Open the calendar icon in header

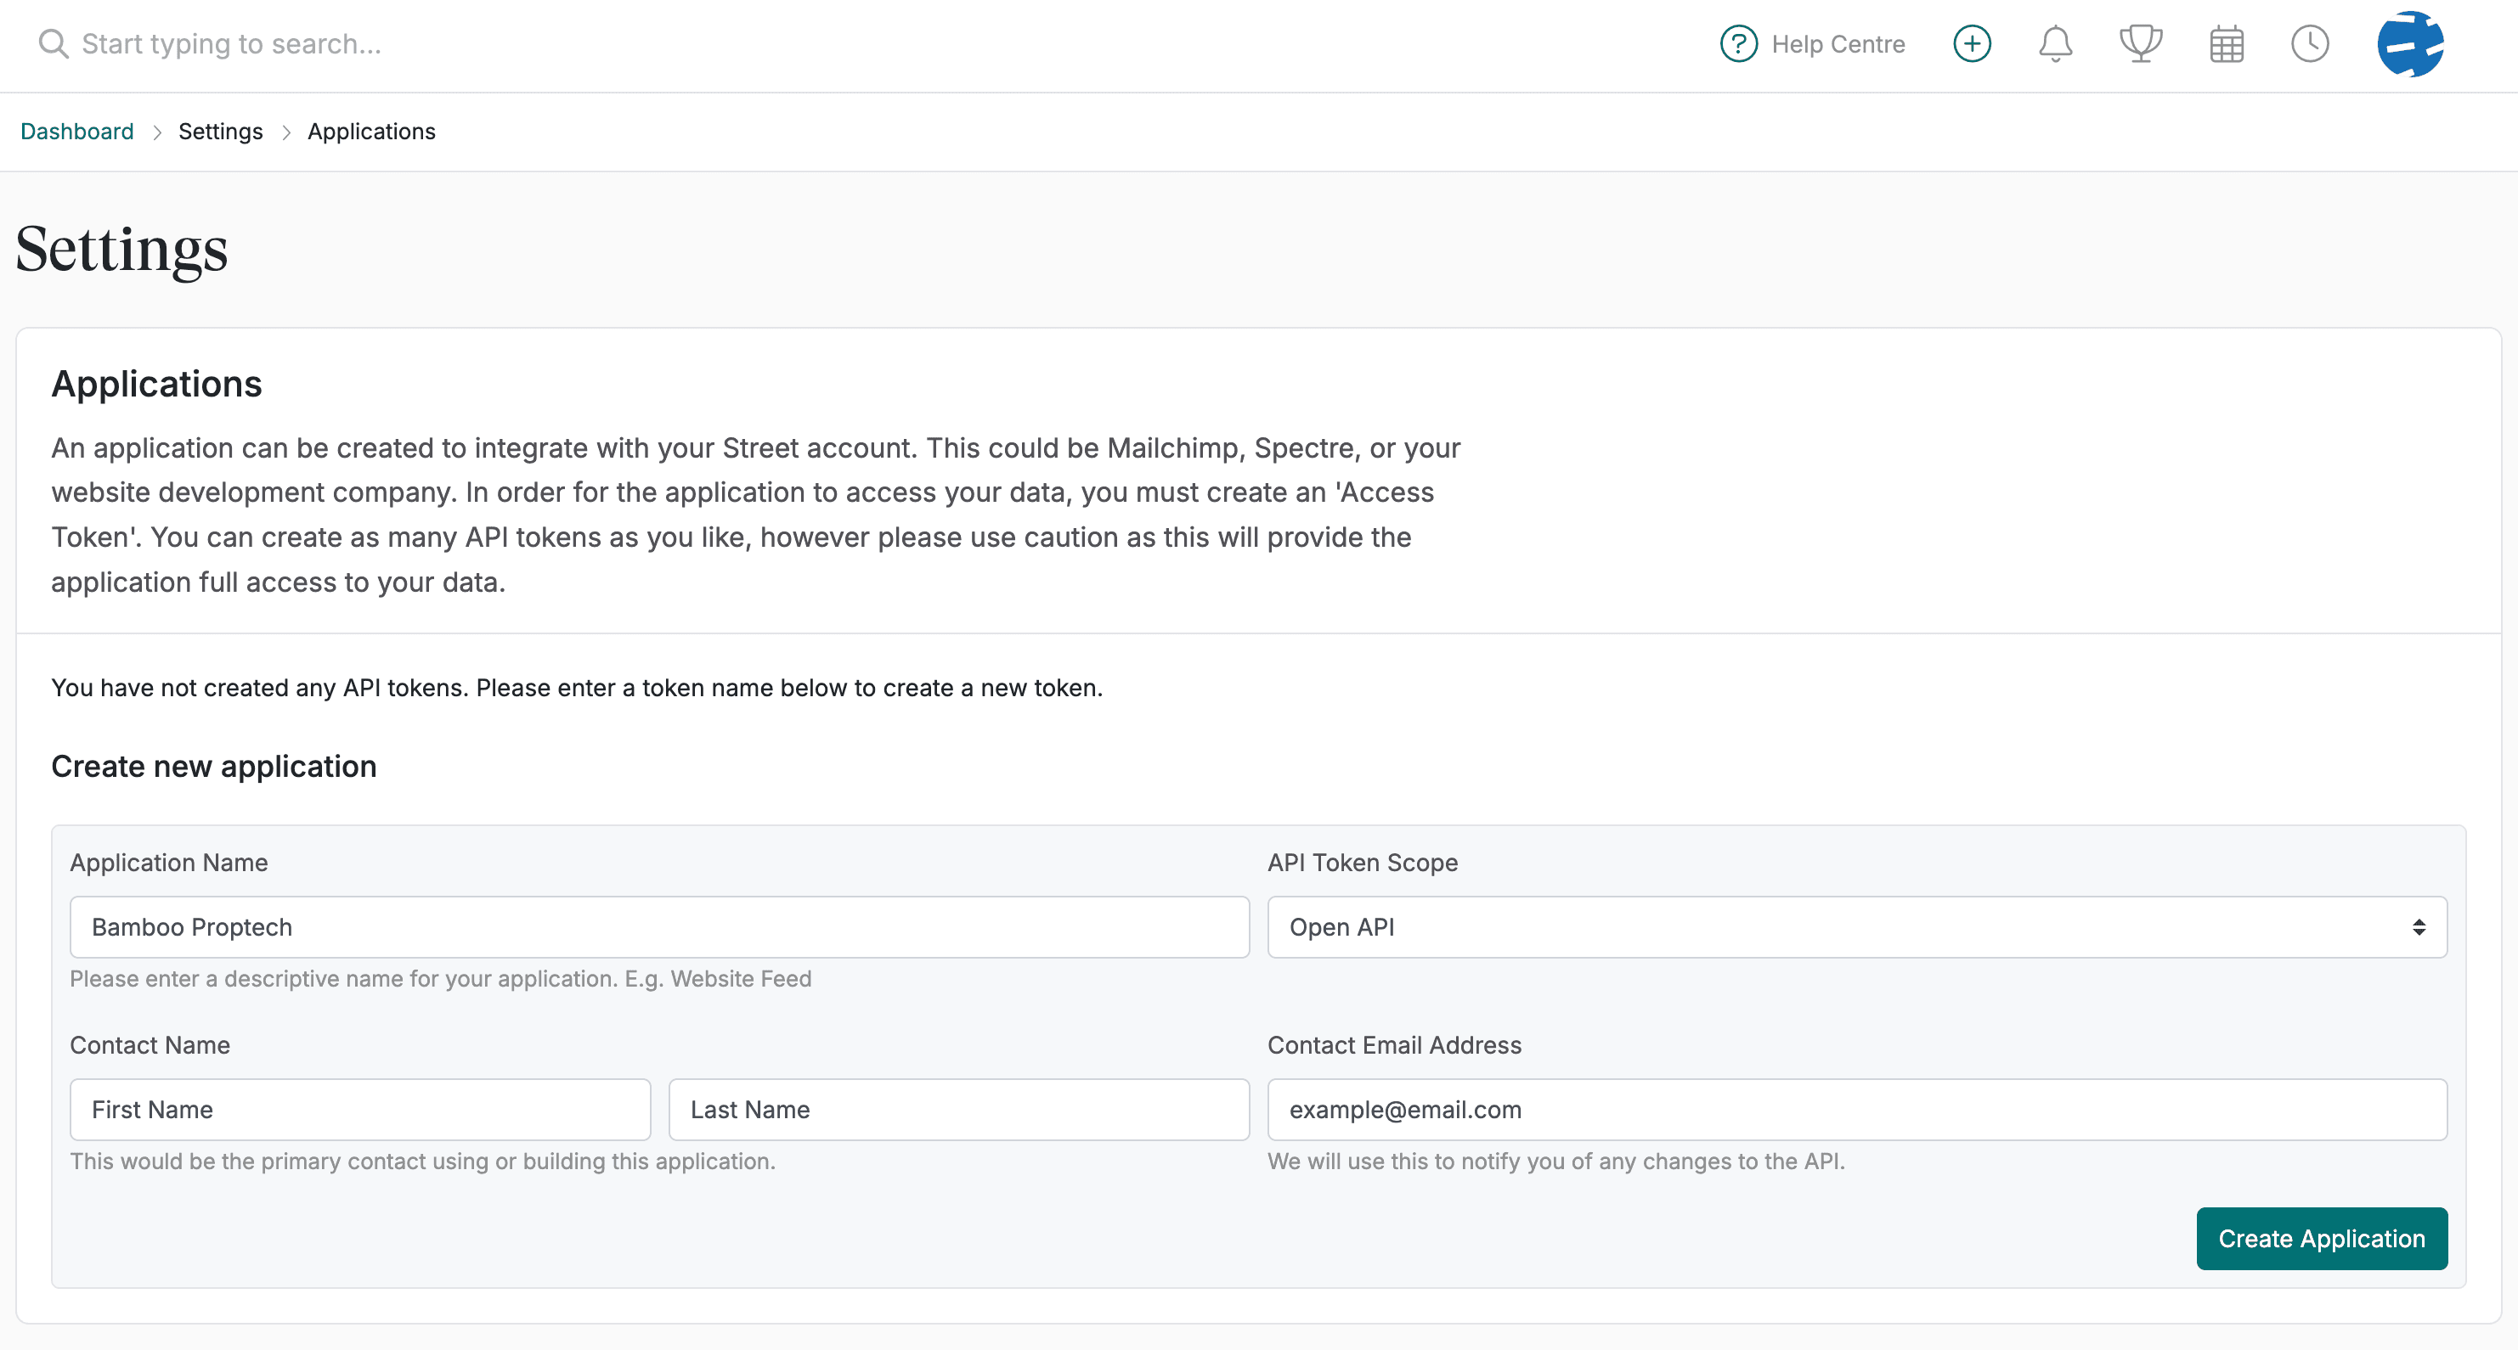coord(2226,44)
